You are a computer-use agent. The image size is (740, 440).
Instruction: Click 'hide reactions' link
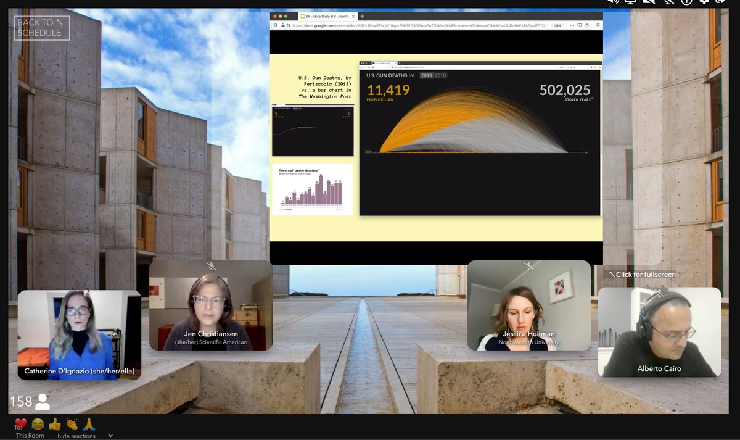click(x=76, y=436)
